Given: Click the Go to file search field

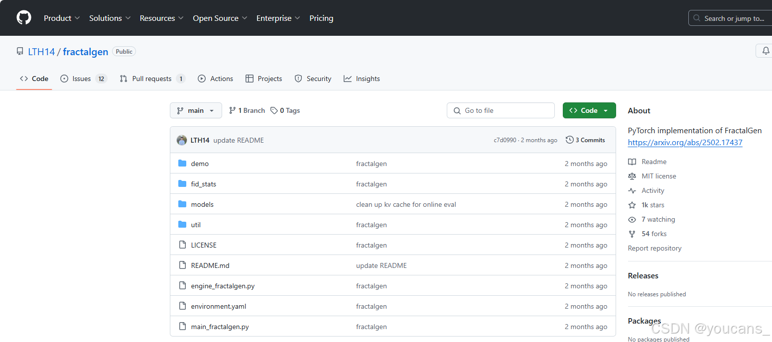Looking at the screenshot, I should point(501,110).
